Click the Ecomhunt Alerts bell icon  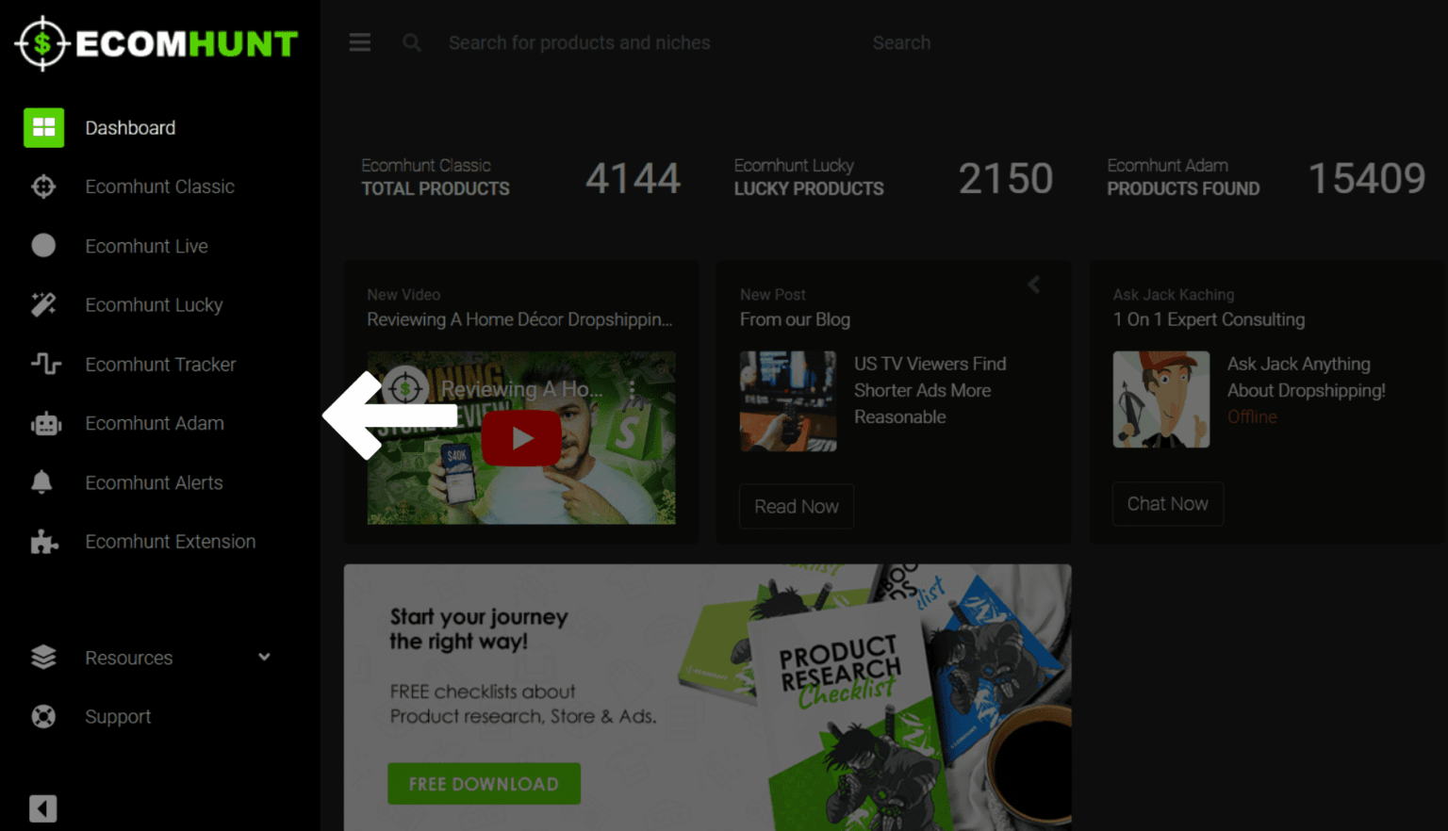(x=41, y=482)
